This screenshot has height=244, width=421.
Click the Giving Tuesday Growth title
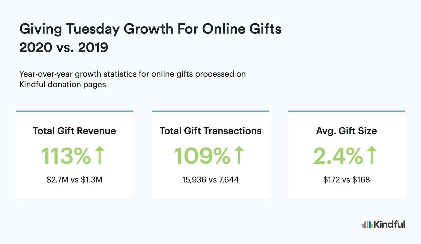tap(150, 30)
